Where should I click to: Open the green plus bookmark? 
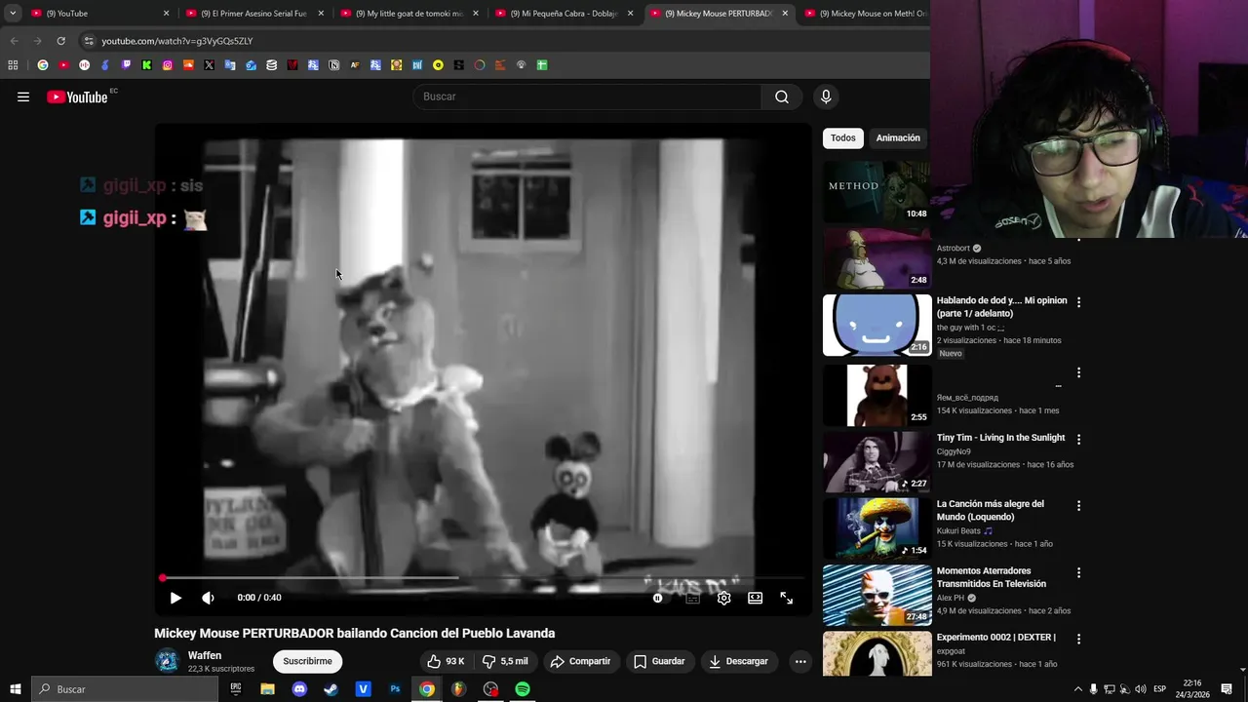coord(542,65)
